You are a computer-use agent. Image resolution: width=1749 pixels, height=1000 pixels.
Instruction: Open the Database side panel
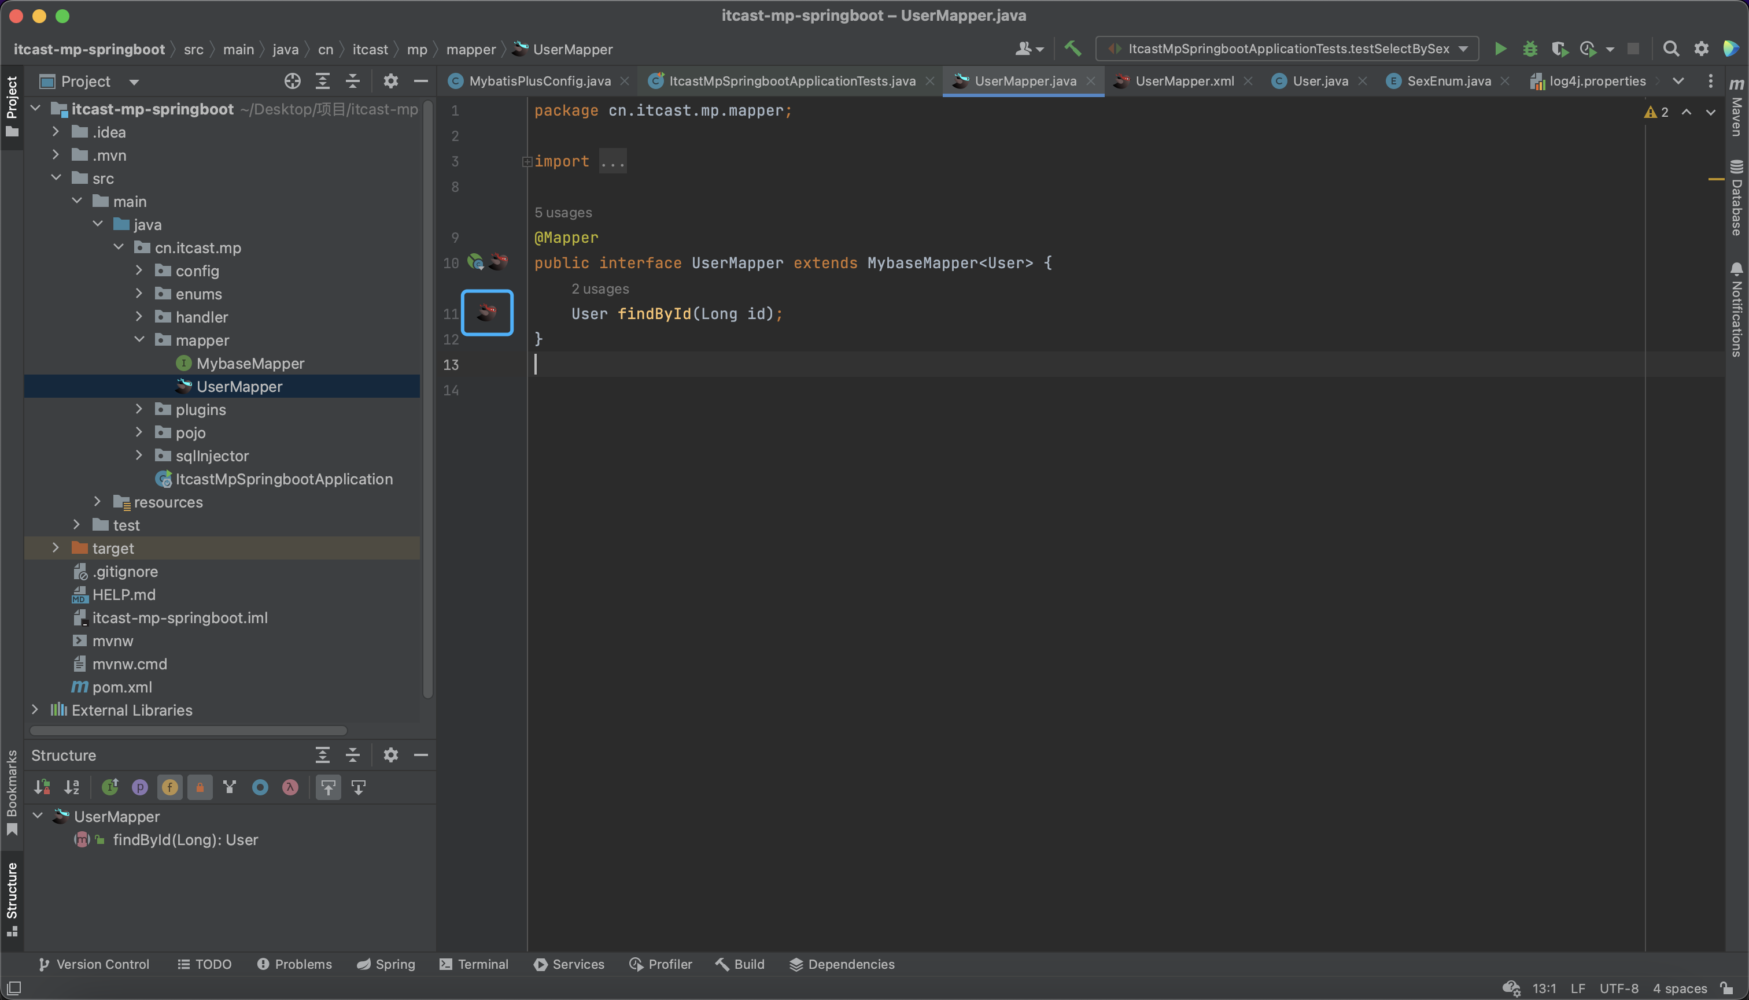(x=1737, y=198)
